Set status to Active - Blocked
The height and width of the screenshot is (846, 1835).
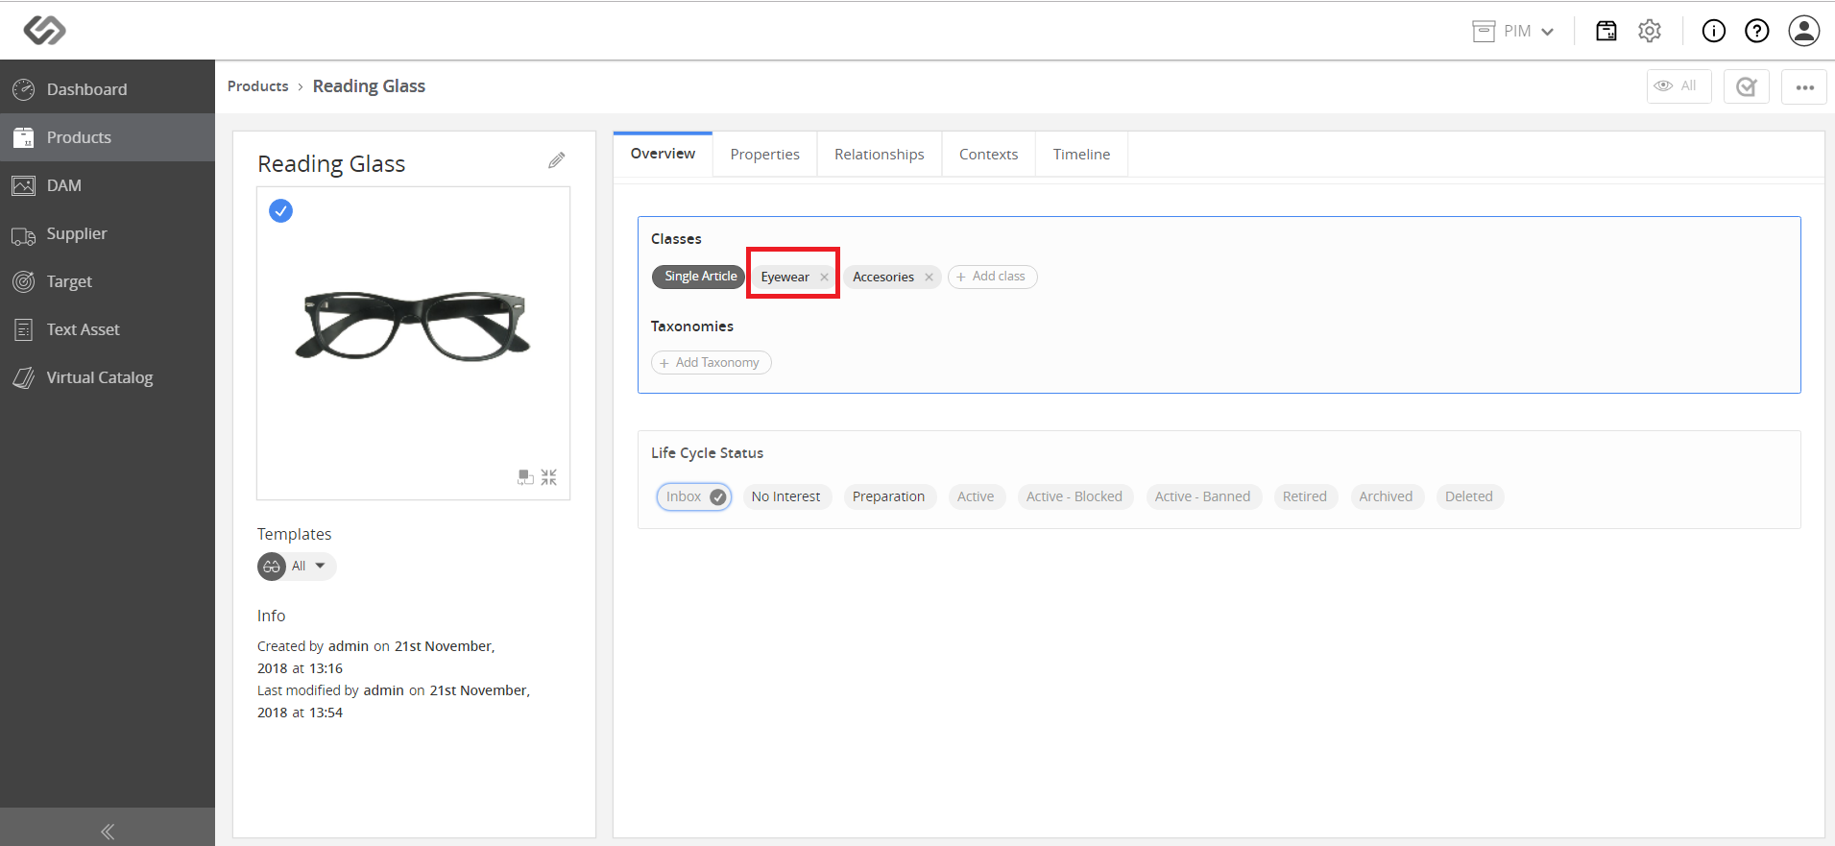tap(1074, 496)
